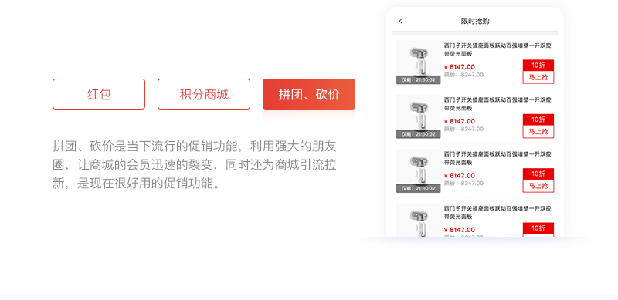
Task: Select the 拼团、砍价 tab
Action: [x=309, y=94]
